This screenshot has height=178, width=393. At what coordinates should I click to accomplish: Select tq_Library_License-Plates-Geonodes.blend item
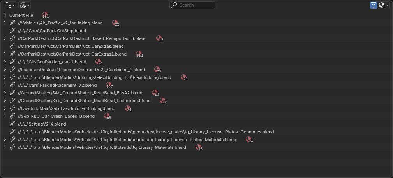pyautogui.click(x=146, y=132)
